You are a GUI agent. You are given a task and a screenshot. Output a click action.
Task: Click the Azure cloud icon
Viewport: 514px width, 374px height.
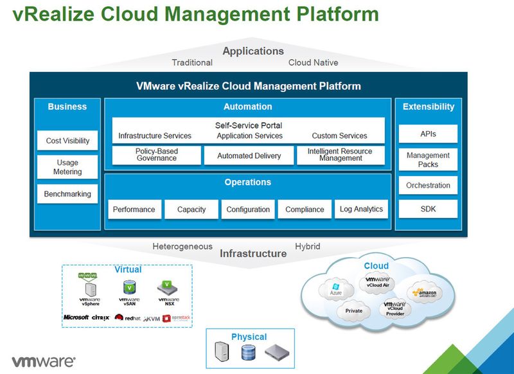click(x=336, y=289)
